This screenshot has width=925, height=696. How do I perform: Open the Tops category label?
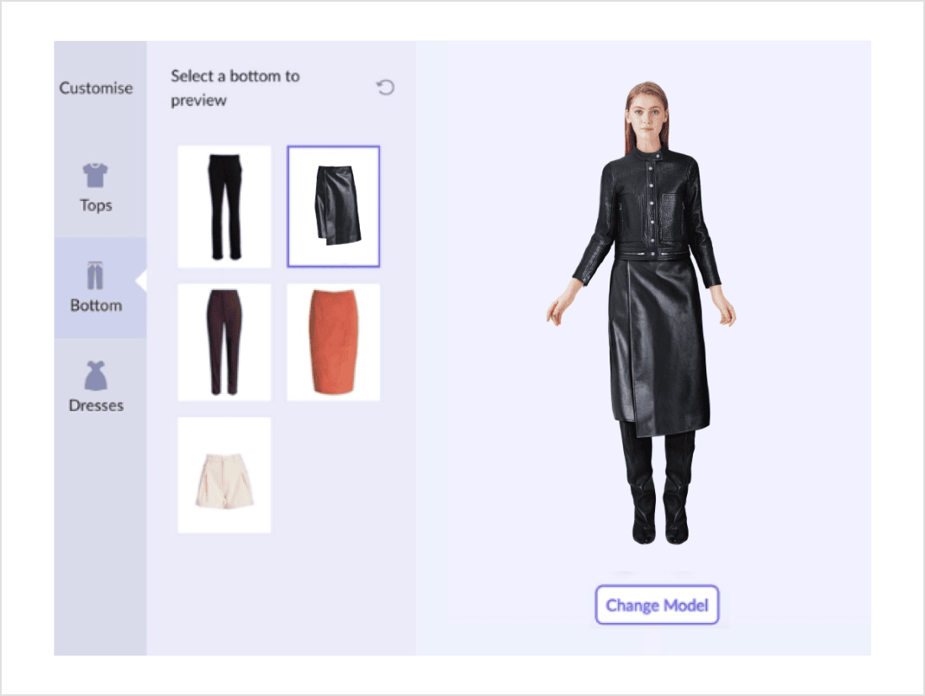click(96, 205)
